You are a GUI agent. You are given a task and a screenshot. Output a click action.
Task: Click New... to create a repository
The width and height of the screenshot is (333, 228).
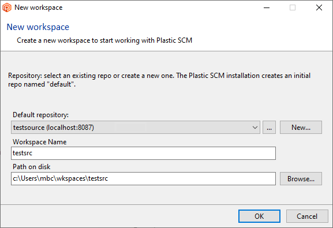coord(301,128)
